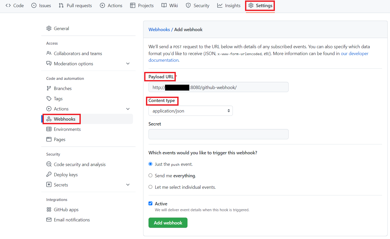Click the GitHub apps grid icon
The width and height of the screenshot is (390, 239).
click(49, 209)
